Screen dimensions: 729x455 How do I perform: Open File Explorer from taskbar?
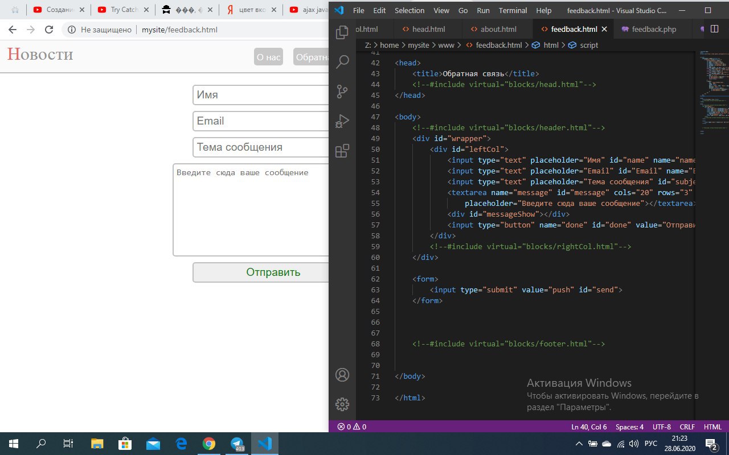click(97, 444)
